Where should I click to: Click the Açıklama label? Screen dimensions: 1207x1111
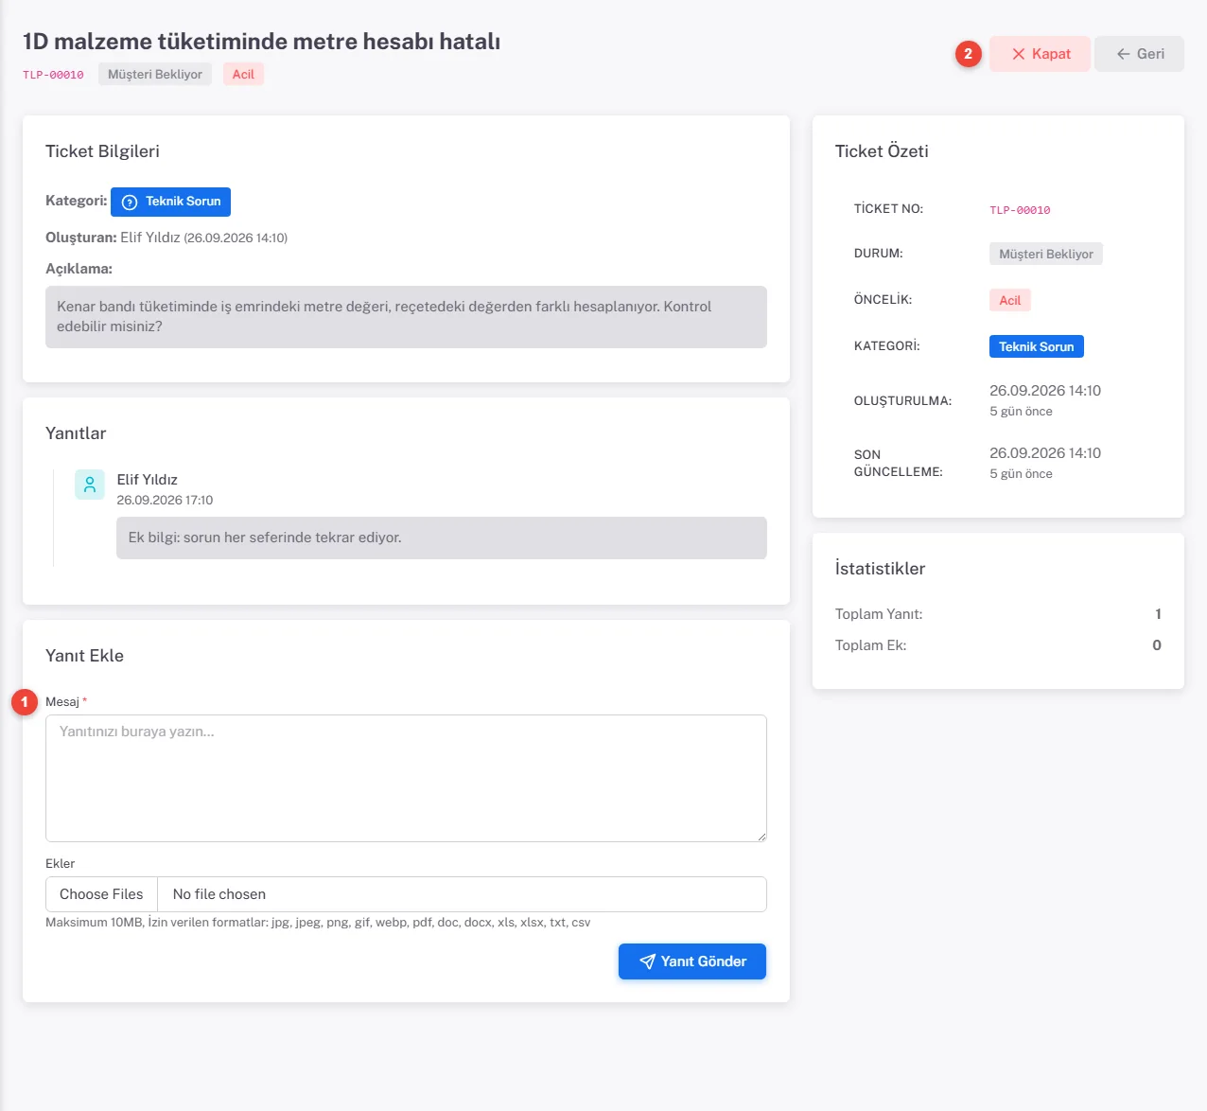point(79,269)
